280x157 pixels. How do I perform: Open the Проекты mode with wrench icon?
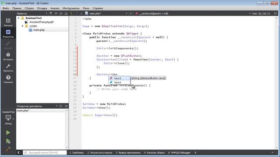tap(8, 68)
